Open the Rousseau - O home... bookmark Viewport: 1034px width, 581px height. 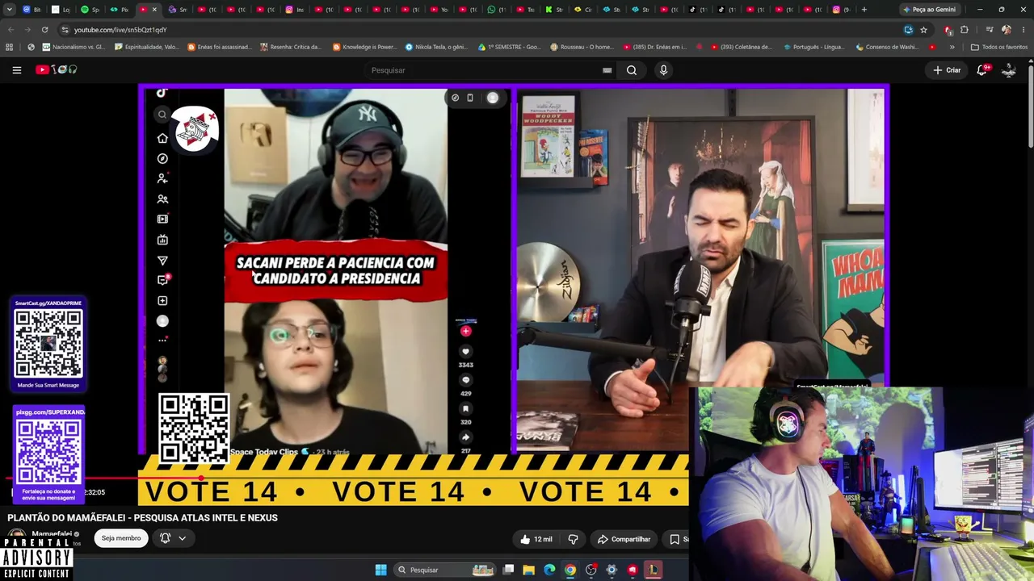582,47
